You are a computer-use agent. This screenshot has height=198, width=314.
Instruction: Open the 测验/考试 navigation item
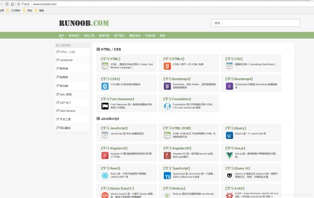coord(134,36)
